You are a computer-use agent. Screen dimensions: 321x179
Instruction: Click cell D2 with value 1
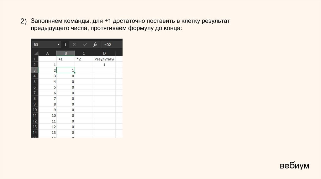[104, 65]
